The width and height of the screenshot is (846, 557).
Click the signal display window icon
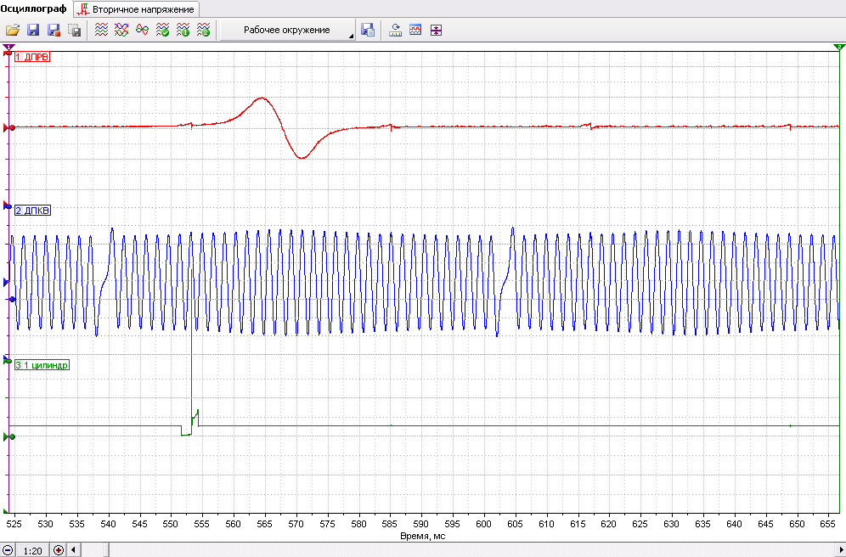coord(415,31)
